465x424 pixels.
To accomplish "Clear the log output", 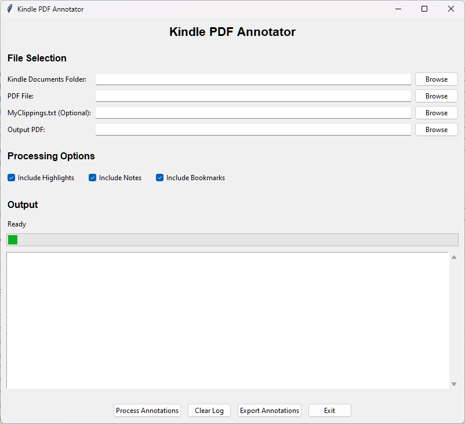I will 209,410.
